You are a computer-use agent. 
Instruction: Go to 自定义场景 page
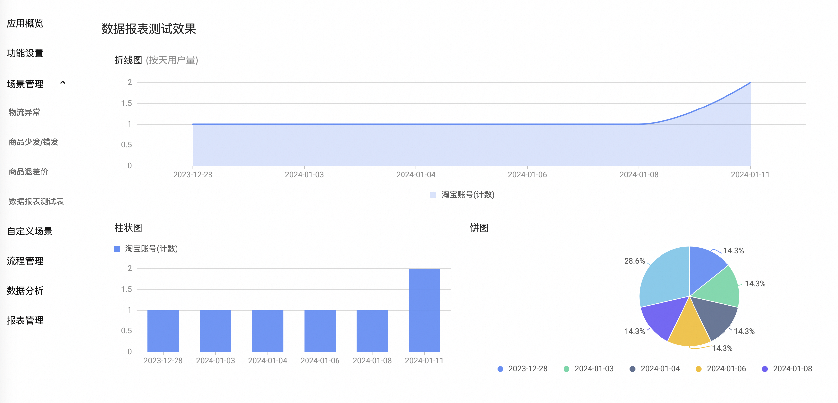tap(30, 232)
